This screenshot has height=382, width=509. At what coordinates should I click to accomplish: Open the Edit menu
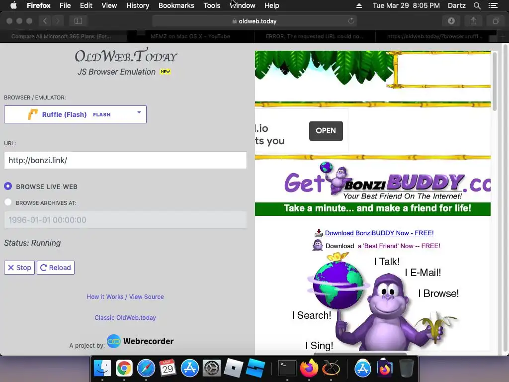click(x=86, y=5)
